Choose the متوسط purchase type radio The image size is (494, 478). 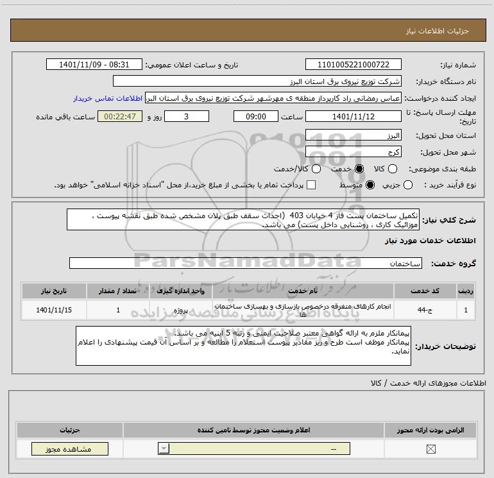(x=370, y=185)
